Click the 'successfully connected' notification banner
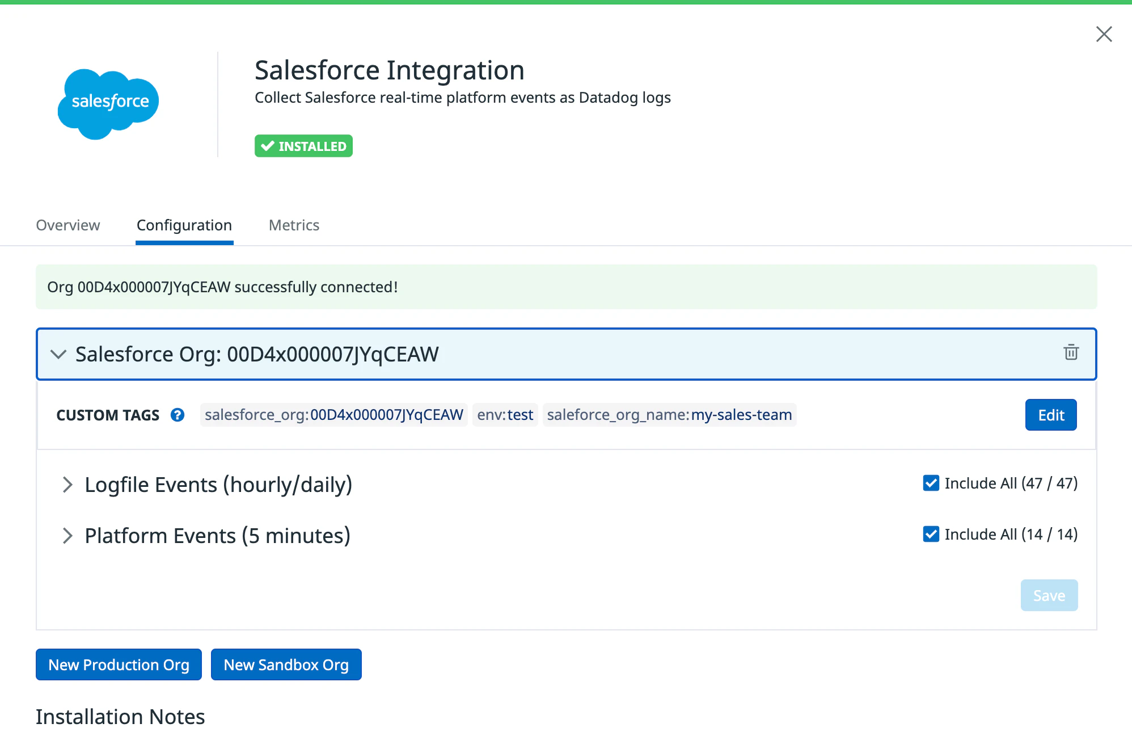 [x=566, y=287]
